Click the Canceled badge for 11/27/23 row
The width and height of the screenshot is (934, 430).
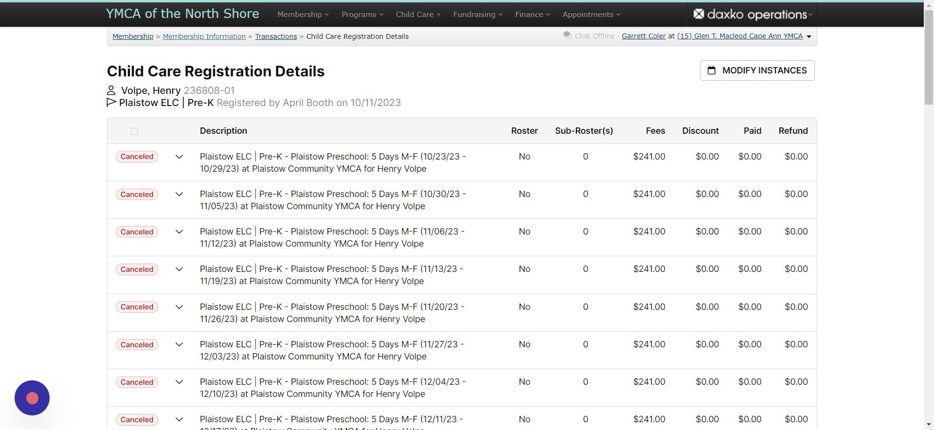137,345
